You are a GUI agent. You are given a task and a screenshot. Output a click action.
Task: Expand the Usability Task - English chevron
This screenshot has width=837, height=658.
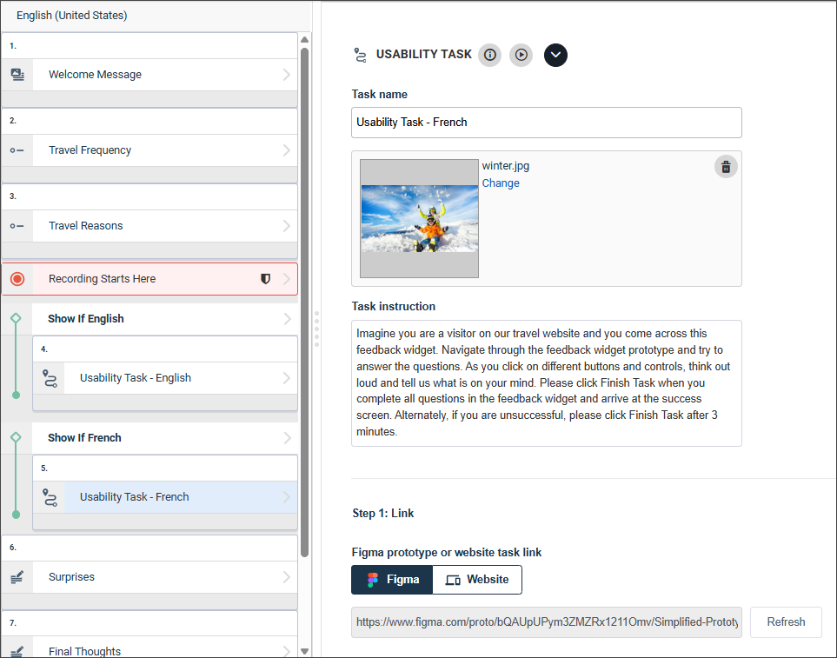[x=287, y=378]
